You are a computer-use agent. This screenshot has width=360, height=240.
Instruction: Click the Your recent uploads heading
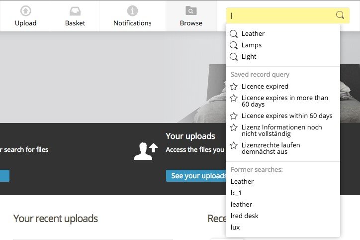click(56, 219)
